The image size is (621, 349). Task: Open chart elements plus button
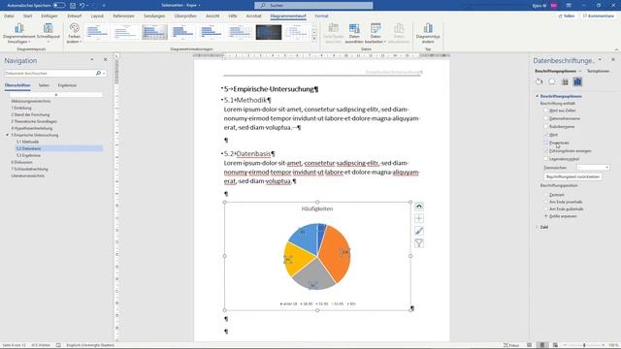419,218
